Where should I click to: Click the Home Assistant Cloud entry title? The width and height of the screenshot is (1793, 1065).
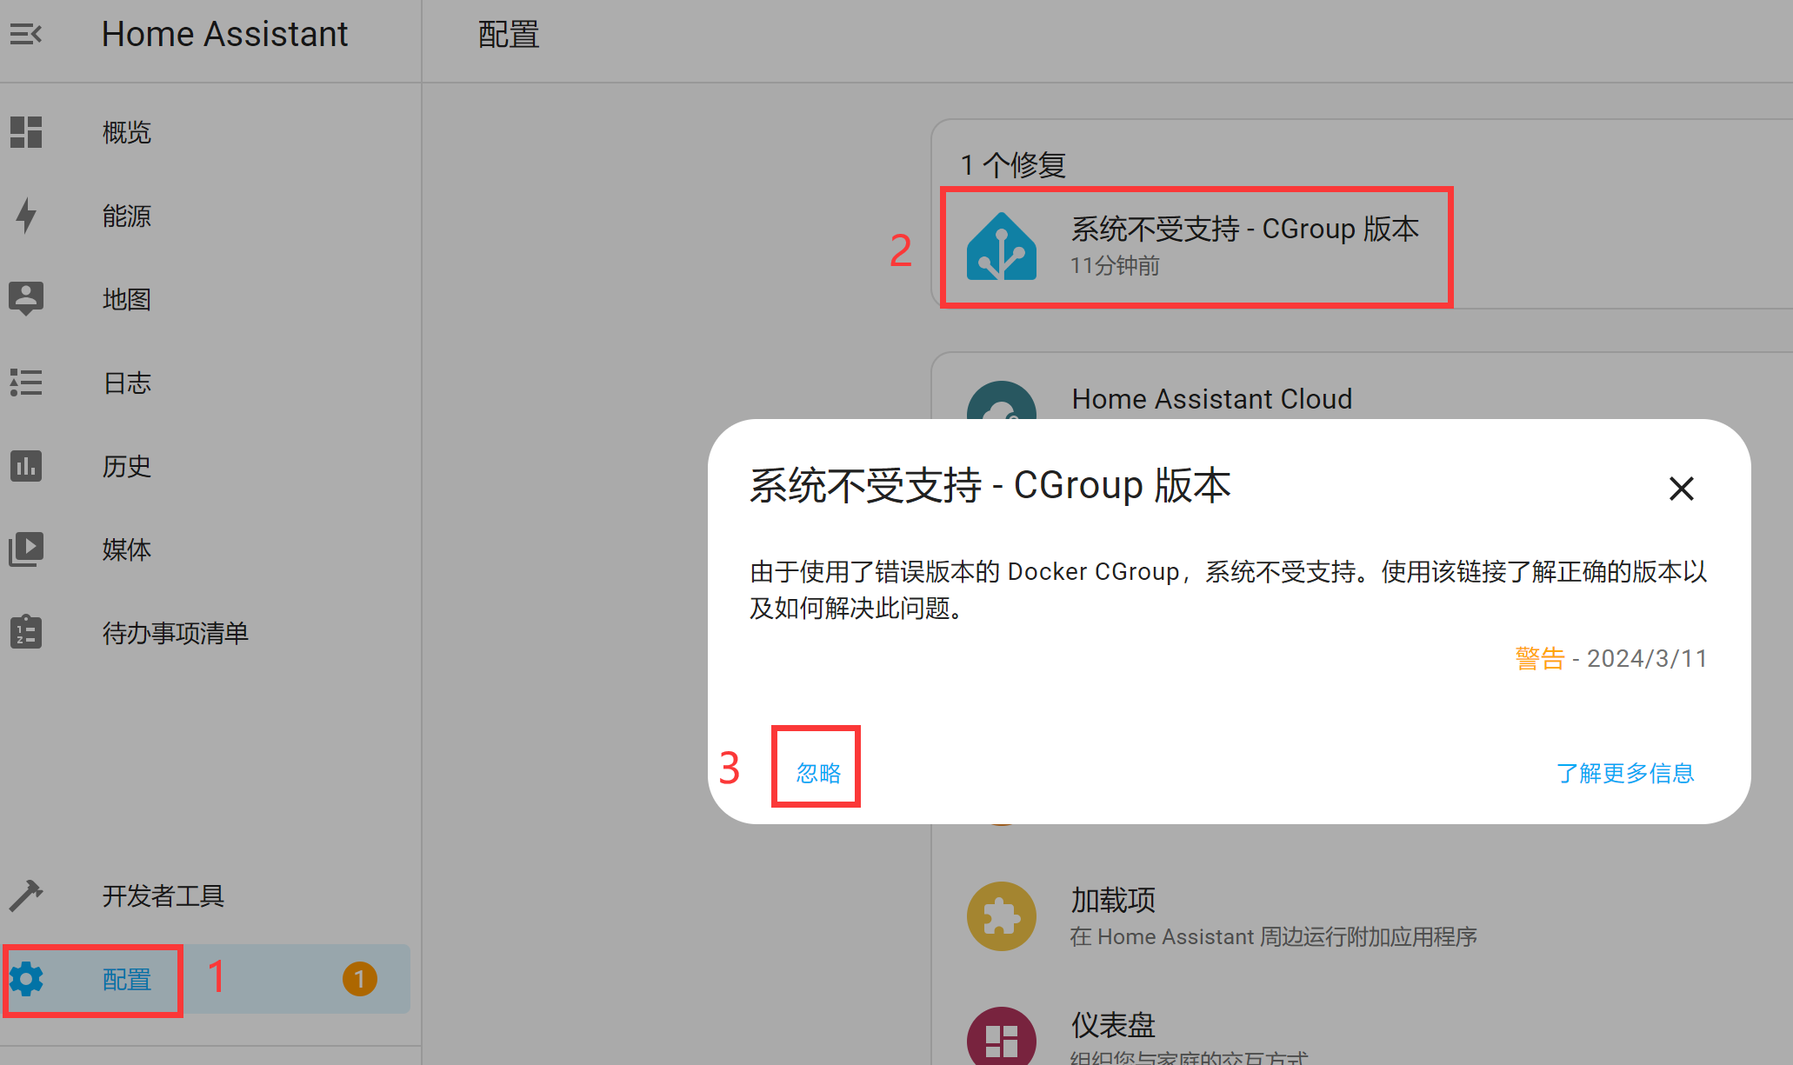click(x=1211, y=399)
